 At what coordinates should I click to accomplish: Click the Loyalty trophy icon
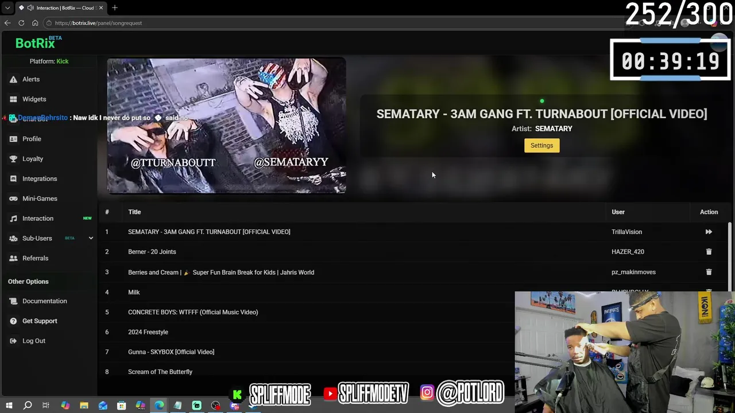pyautogui.click(x=13, y=159)
